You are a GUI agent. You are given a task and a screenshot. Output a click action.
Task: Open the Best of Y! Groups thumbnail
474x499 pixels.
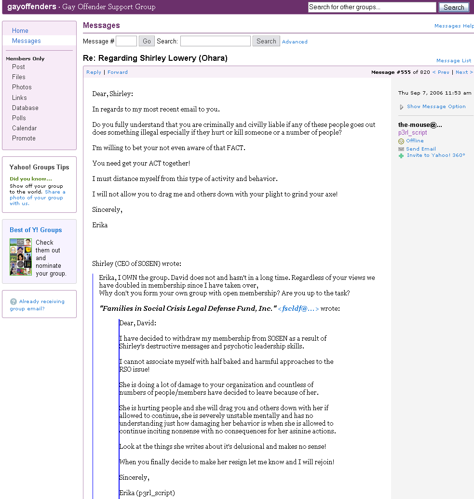[x=21, y=257]
